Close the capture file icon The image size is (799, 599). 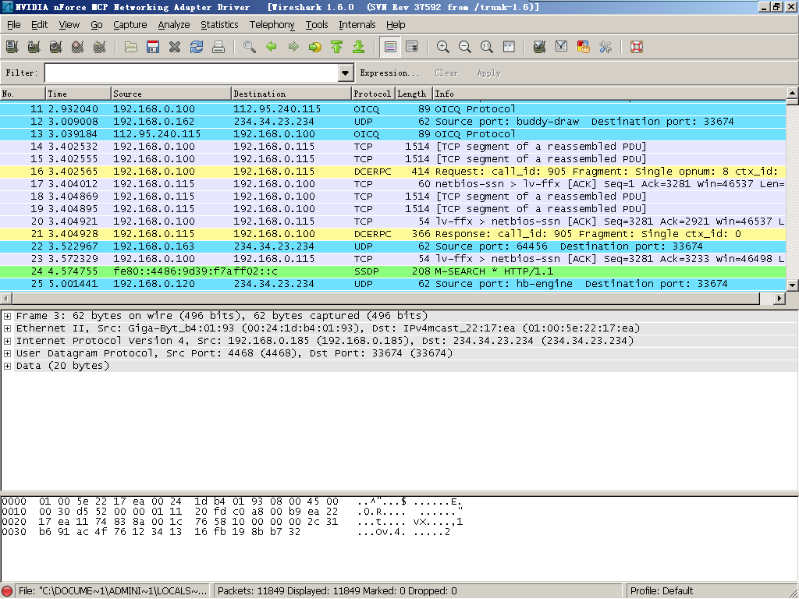[175, 47]
